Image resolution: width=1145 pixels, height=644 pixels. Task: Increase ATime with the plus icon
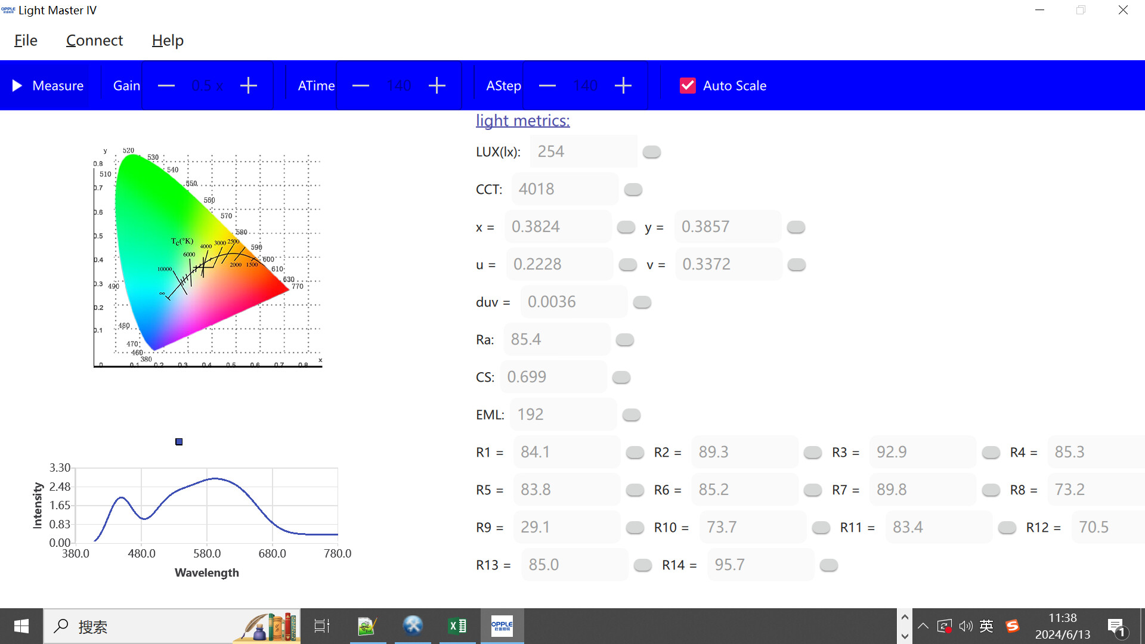pos(437,86)
